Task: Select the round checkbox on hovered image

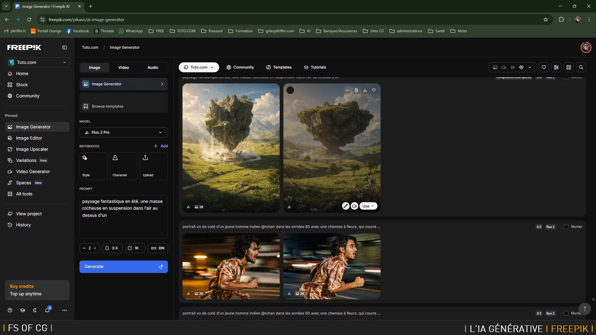Action: click(x=290, y=90)
